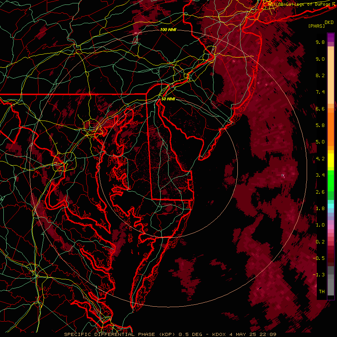This screenshot has width=337, height=337.
Task: Click the -0.5 scale label
Action: (319, 258)
